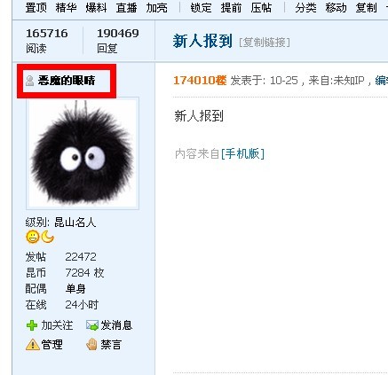Select 置顶 in the moderation toolbar
388x375 pixels.
(x=36, y=8)
